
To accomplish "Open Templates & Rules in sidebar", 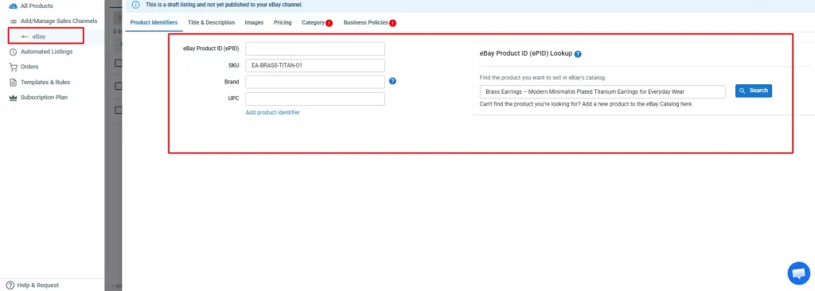I will tap(45, 82).
